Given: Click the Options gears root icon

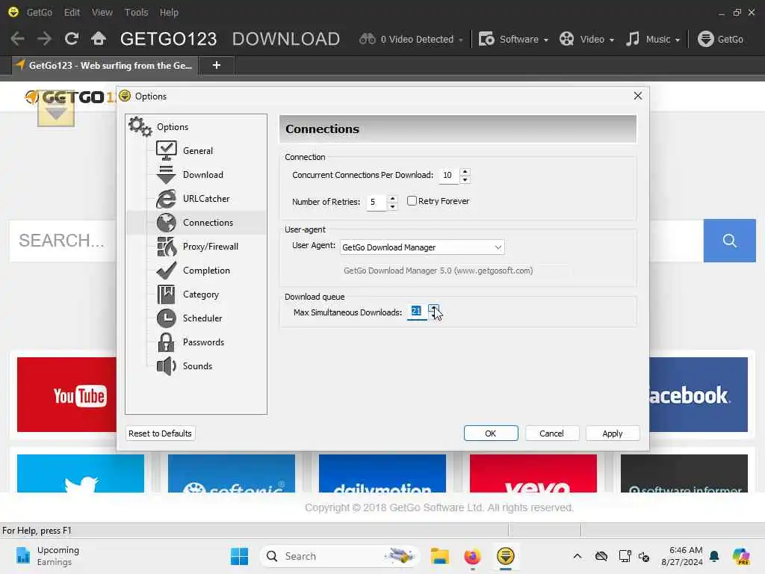Looking at the screenshot, I should (140, 127).
